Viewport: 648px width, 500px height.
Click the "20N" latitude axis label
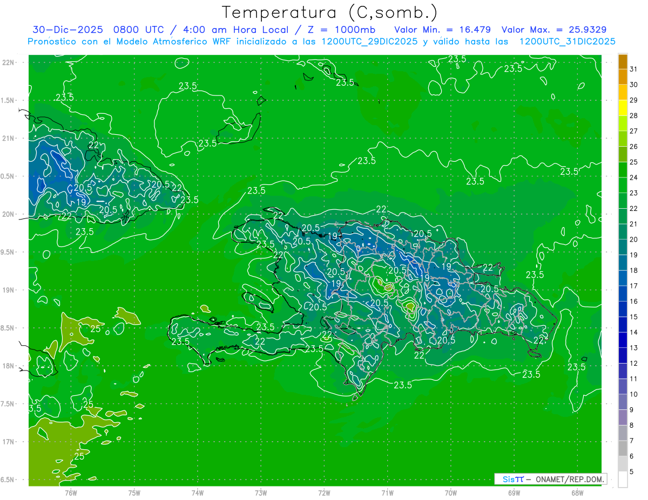click(x=9, y=214)
